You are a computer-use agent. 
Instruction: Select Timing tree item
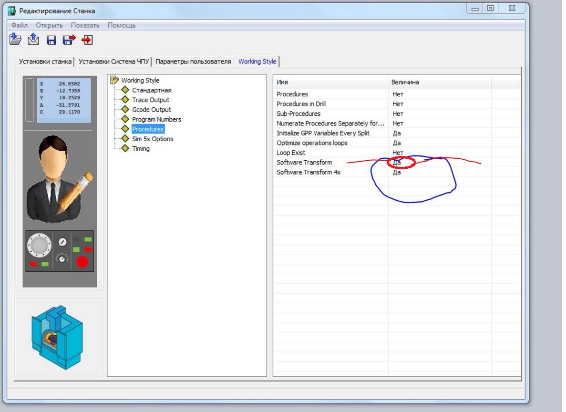point(141,148)
